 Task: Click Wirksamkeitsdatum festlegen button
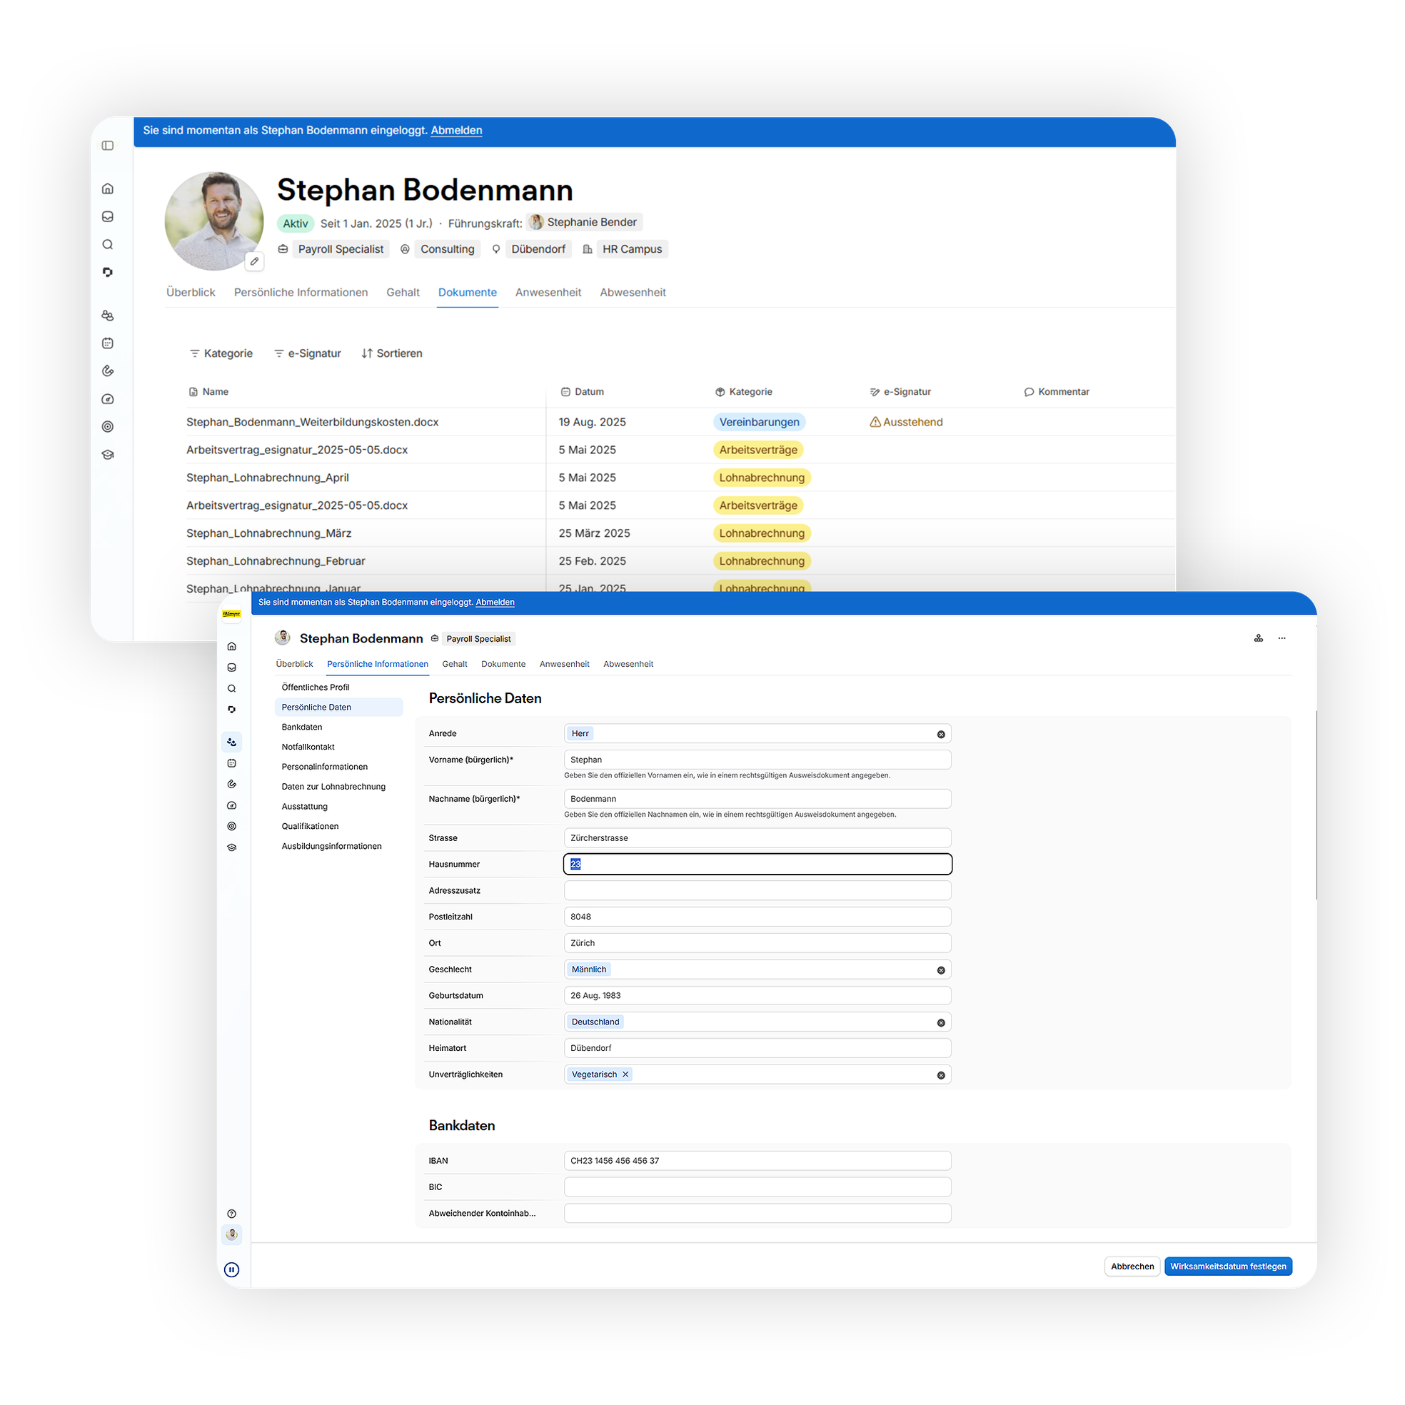1227,1266
